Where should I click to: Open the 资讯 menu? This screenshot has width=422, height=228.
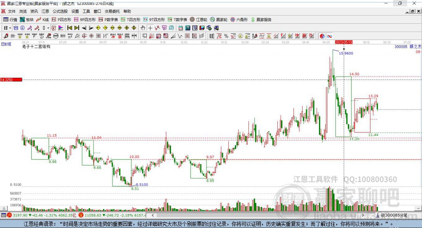[x=34, y=11]
